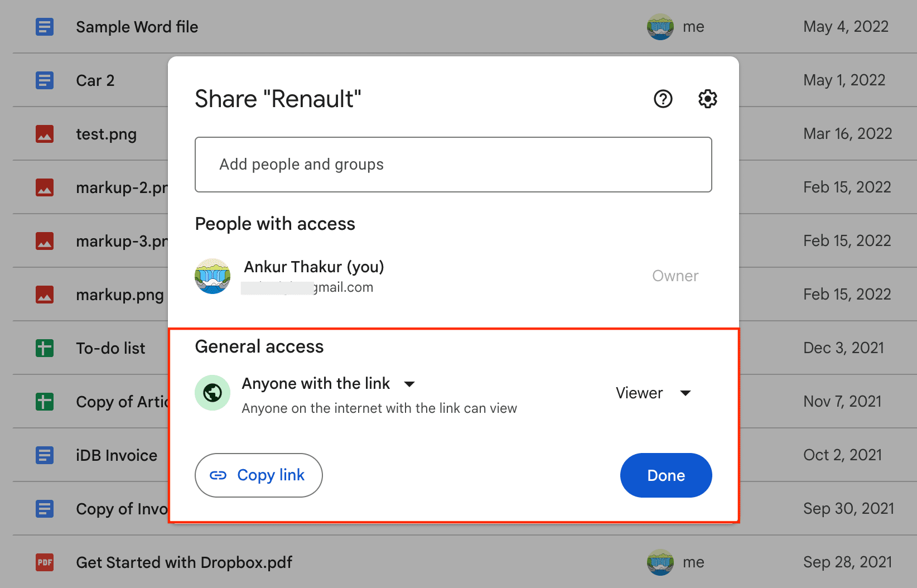The height and width of the screenshot is (588, 917).
Task: Click link chain icon in Copy link button
Action: tap(218, 475)
